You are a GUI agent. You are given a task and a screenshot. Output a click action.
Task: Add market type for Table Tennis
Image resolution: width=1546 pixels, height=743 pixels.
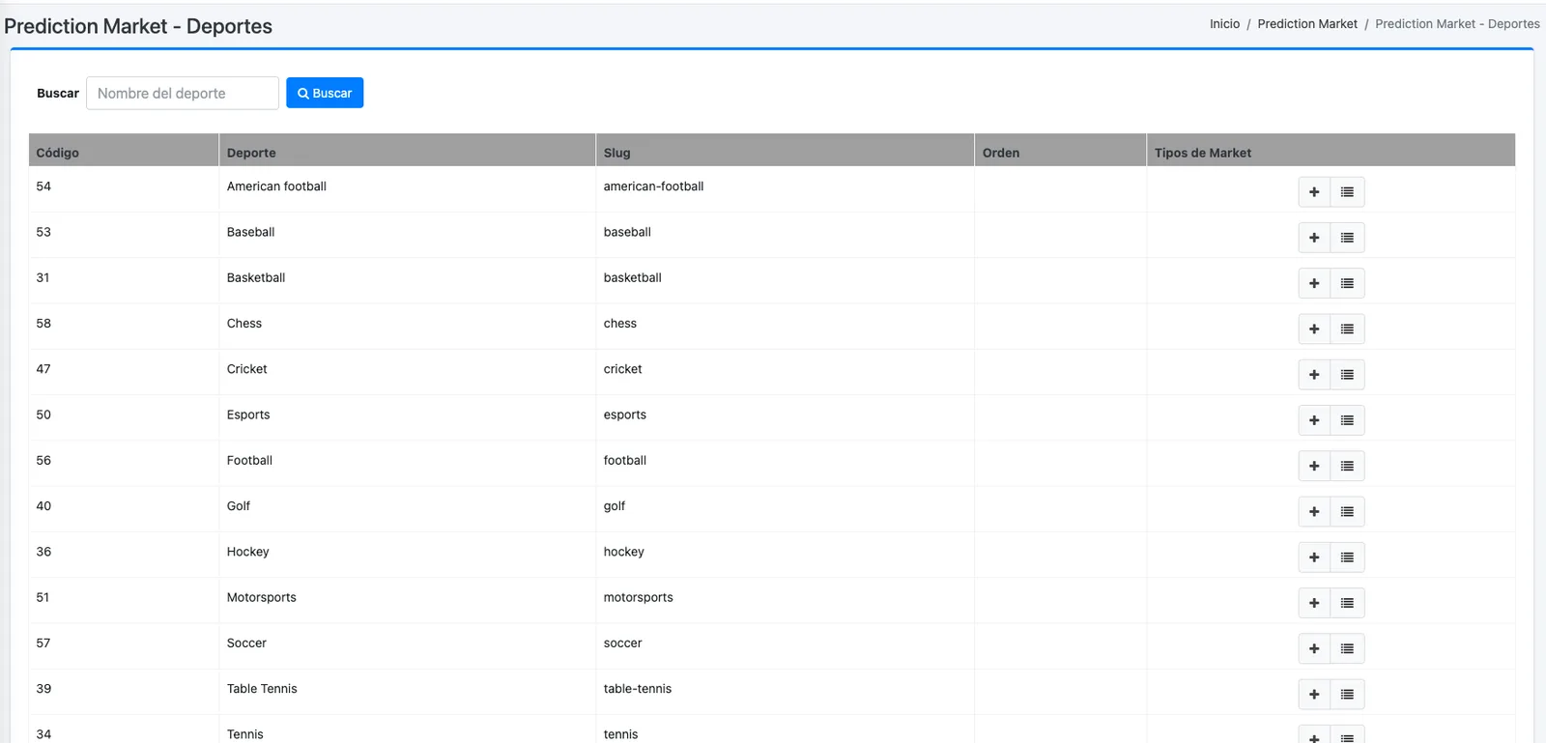click(1314, 695)
